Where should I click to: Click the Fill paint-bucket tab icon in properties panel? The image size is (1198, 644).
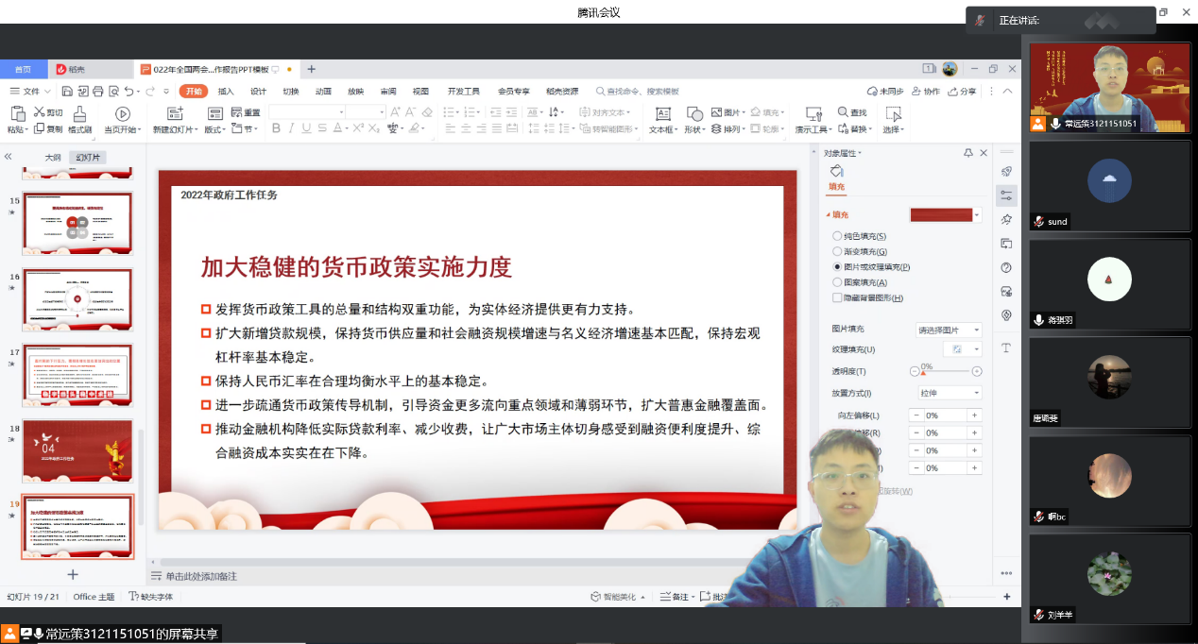coord(836,171)
